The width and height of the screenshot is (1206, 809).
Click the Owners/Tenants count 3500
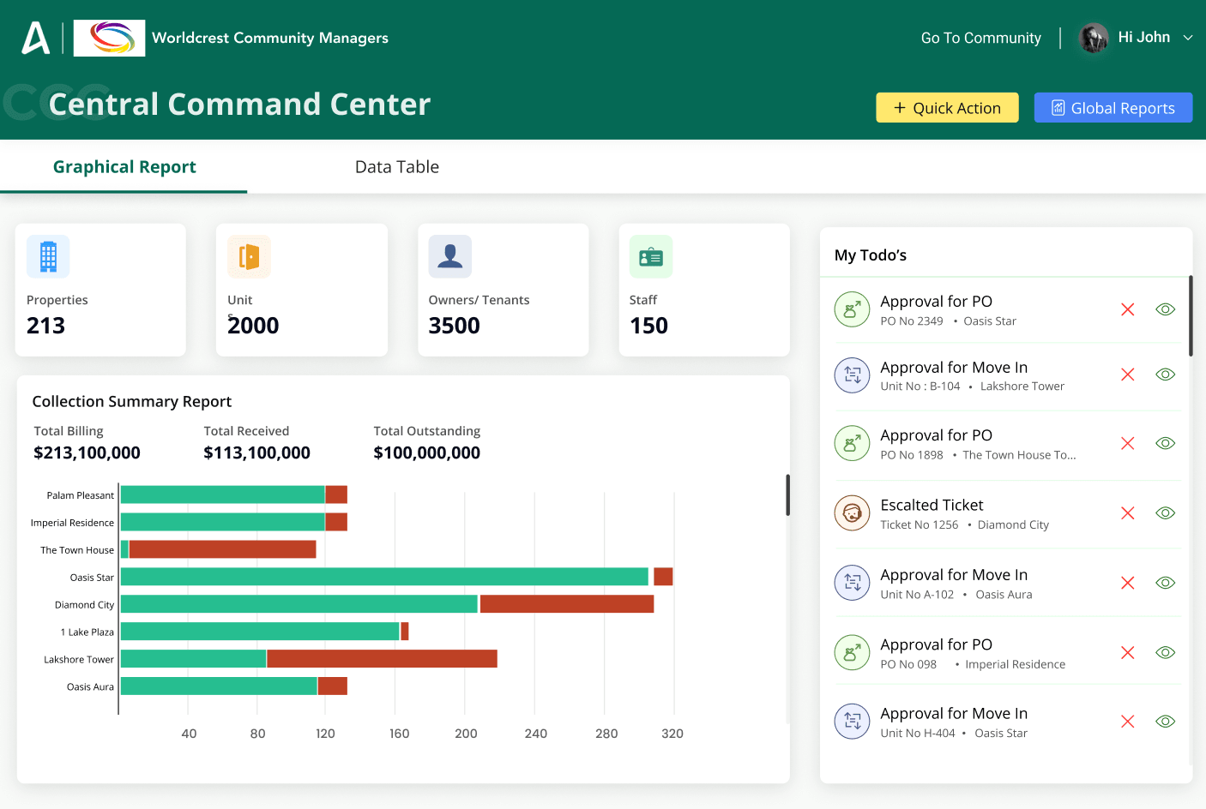point(455,326)
